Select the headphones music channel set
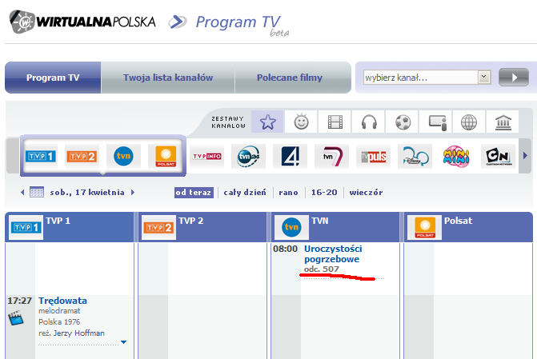The width and height of the screenshot is (537, 359). pyautogui.click(x=368, y=122)
